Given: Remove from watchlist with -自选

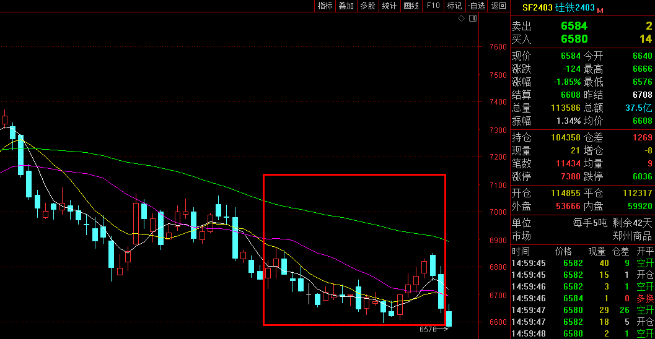Looking at the screenshot, I should [476, 6].
